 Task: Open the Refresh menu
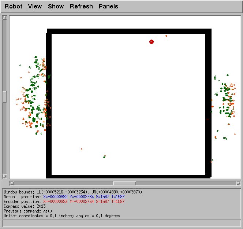tap(81, 7)
